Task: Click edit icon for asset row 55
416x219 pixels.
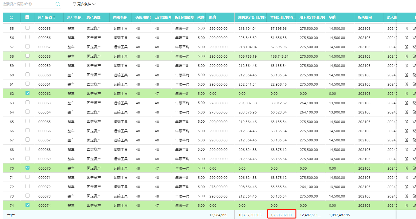Action: pos(406,29)
